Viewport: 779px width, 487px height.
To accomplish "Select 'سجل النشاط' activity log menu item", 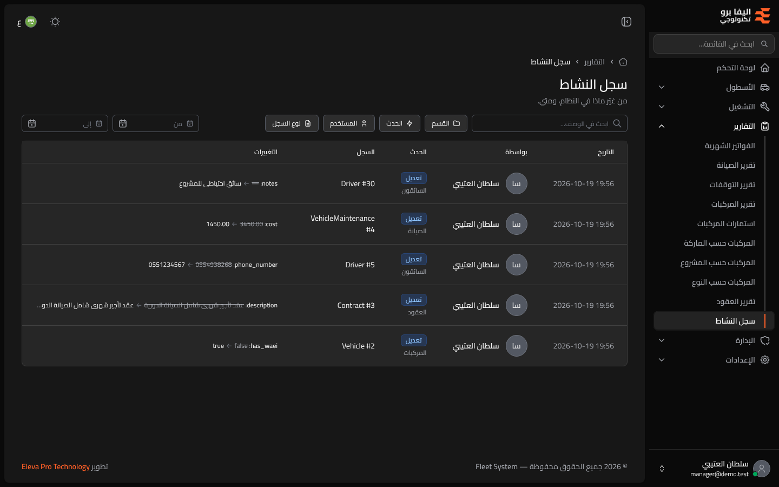I will 714,321.
